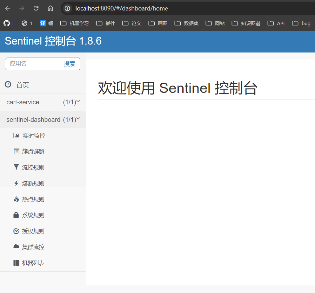The image size is (315, 293).
Task: Click the bar chart icon for 实时监控
Action: (x=17, y=136)
